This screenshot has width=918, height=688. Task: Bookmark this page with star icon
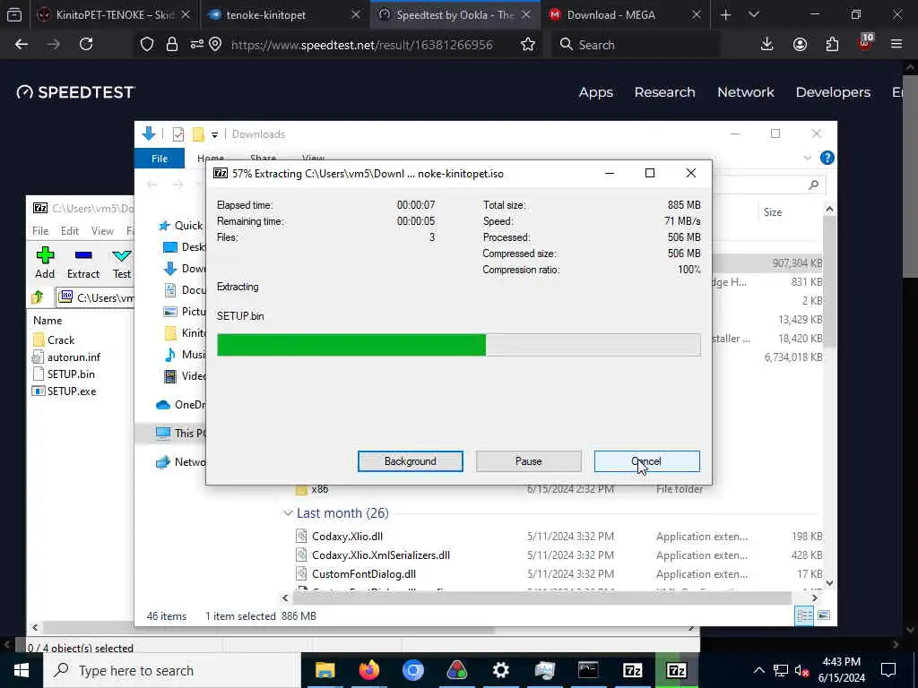pyautogui.click(x=527, y=44)
